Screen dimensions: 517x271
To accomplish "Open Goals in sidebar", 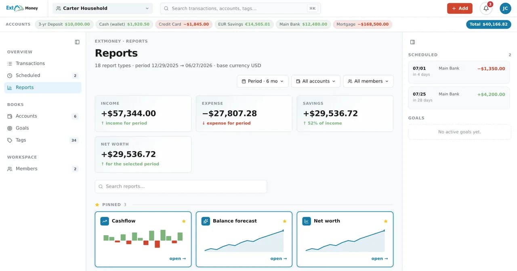I will (43, 128).
